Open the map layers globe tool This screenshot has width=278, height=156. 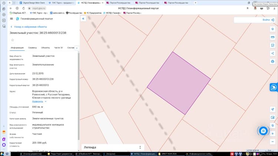[272, 62]
